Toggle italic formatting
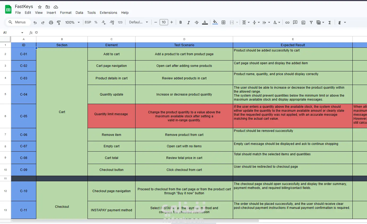Image resolution: width=367 pixels, height=224 pixels. point(189,23)
